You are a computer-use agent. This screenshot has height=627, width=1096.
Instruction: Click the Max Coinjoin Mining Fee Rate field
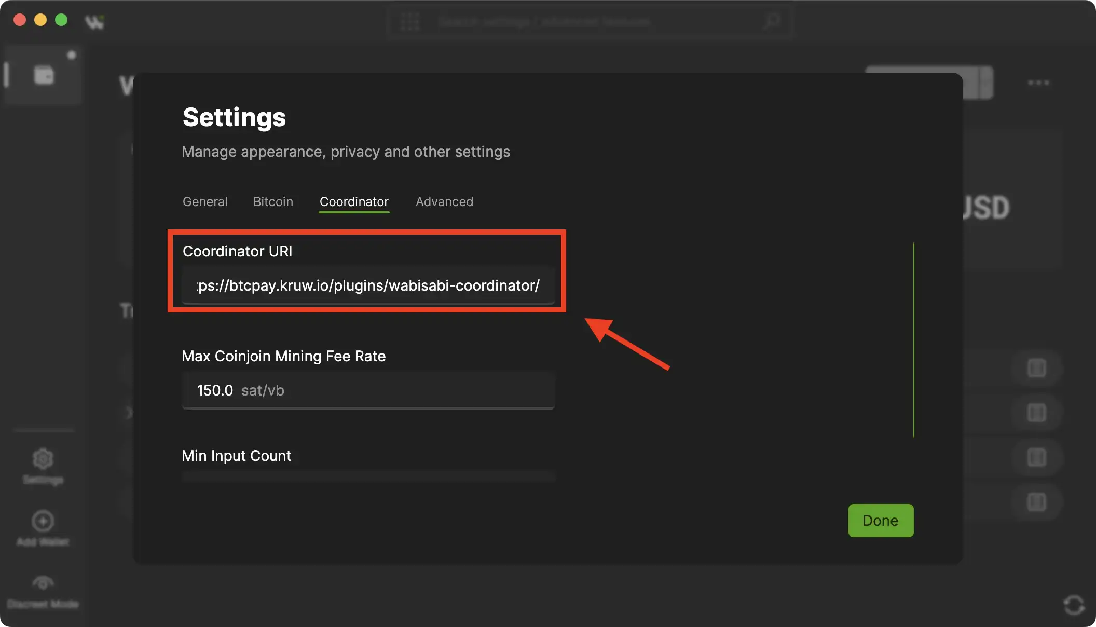[x=368, y=390]
